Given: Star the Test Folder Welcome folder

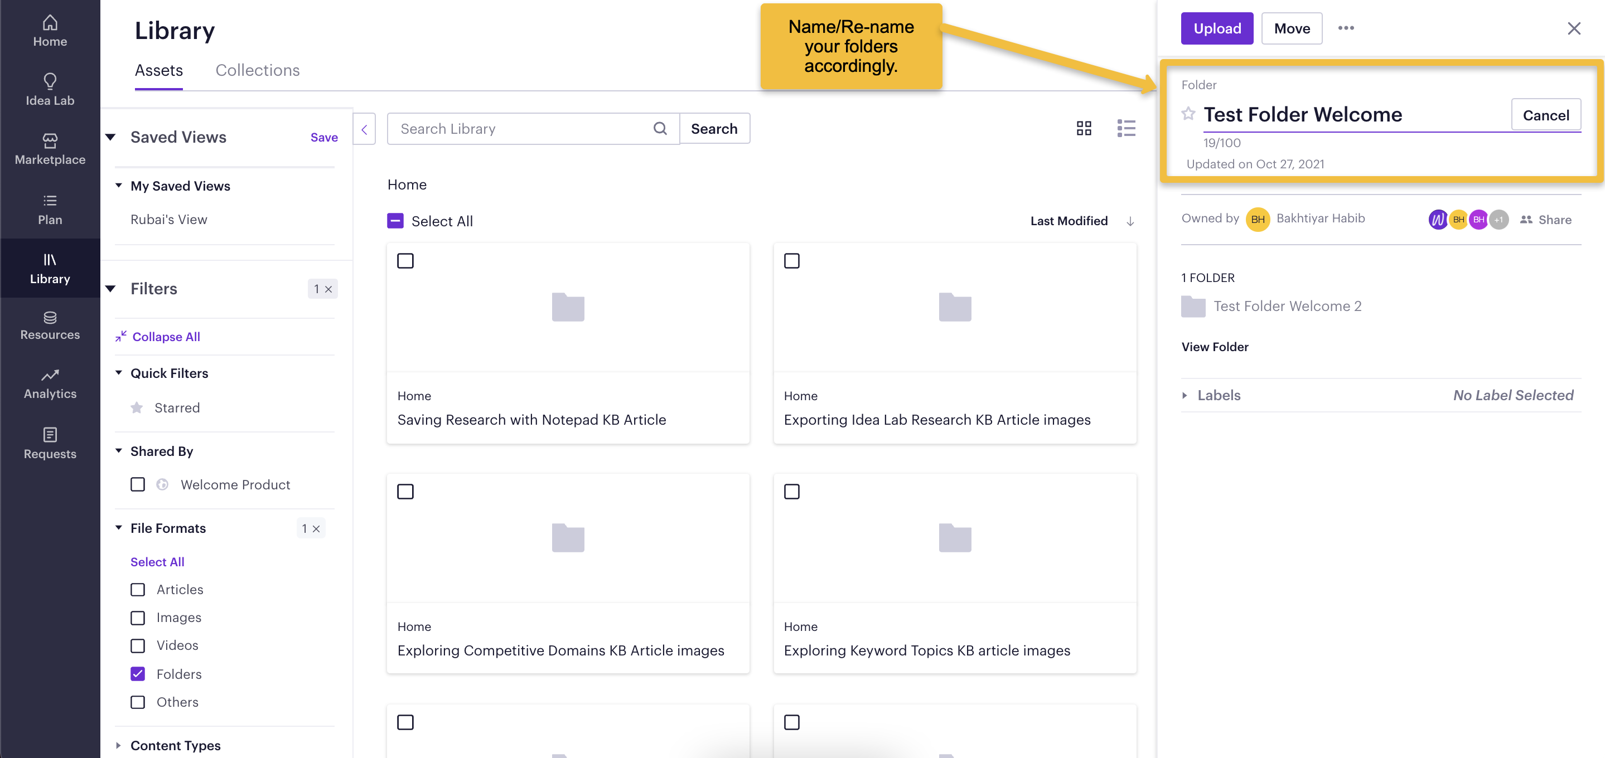Looking at the screenshot, I should [x=1188, y=113].
